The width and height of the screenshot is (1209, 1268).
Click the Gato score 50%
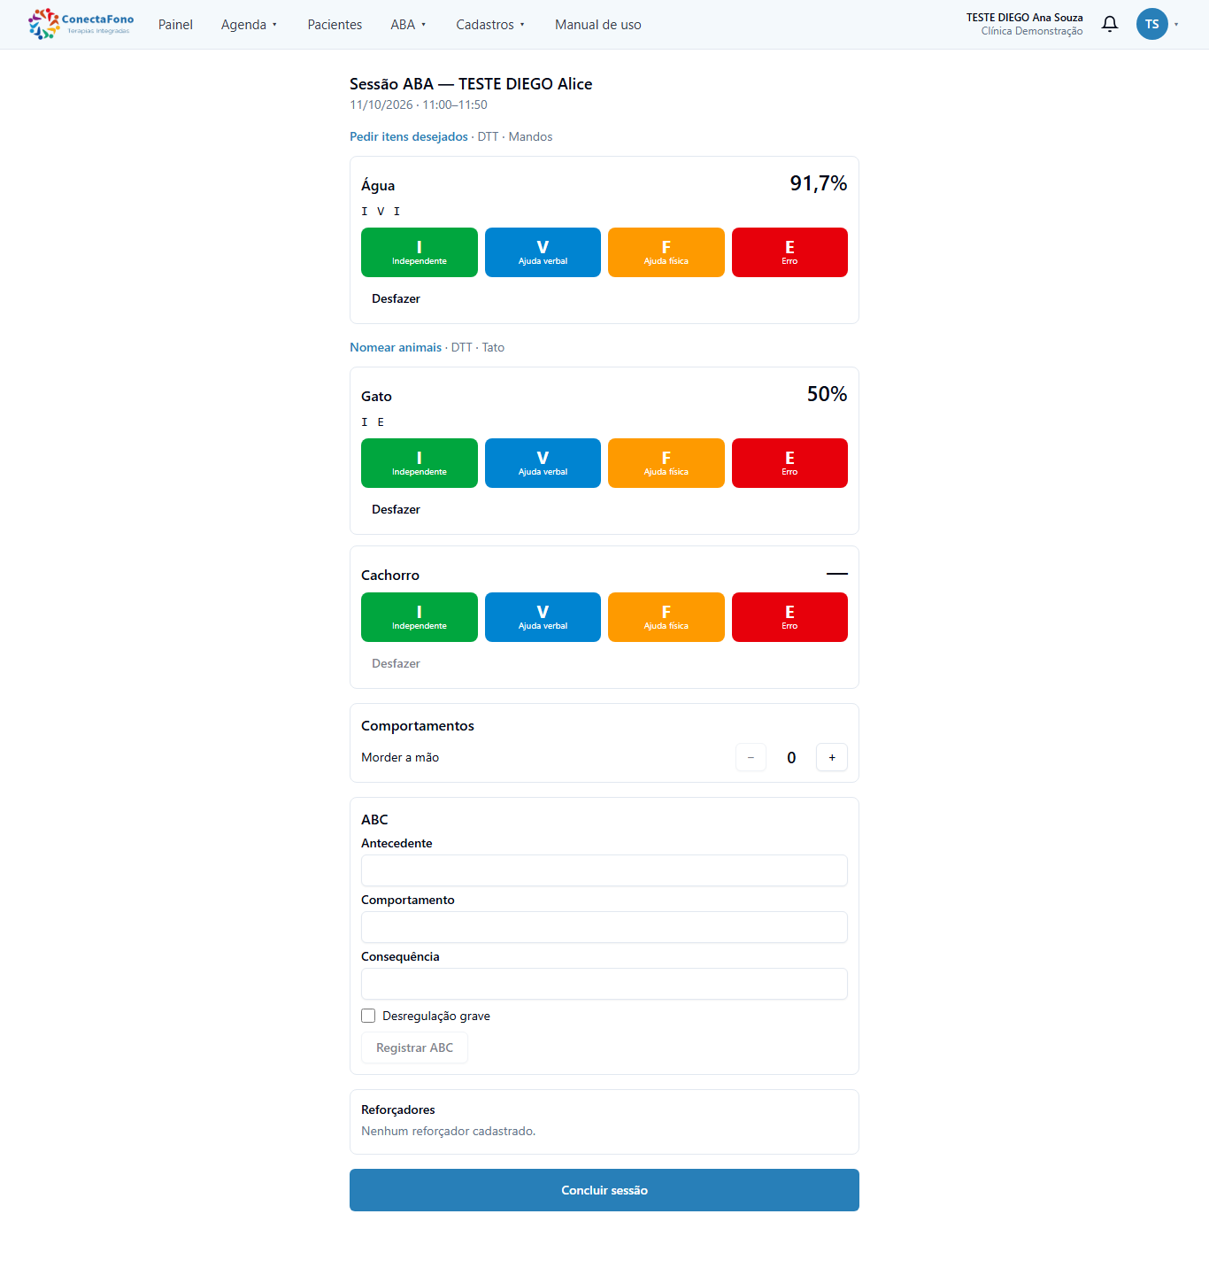click(827, 394)
